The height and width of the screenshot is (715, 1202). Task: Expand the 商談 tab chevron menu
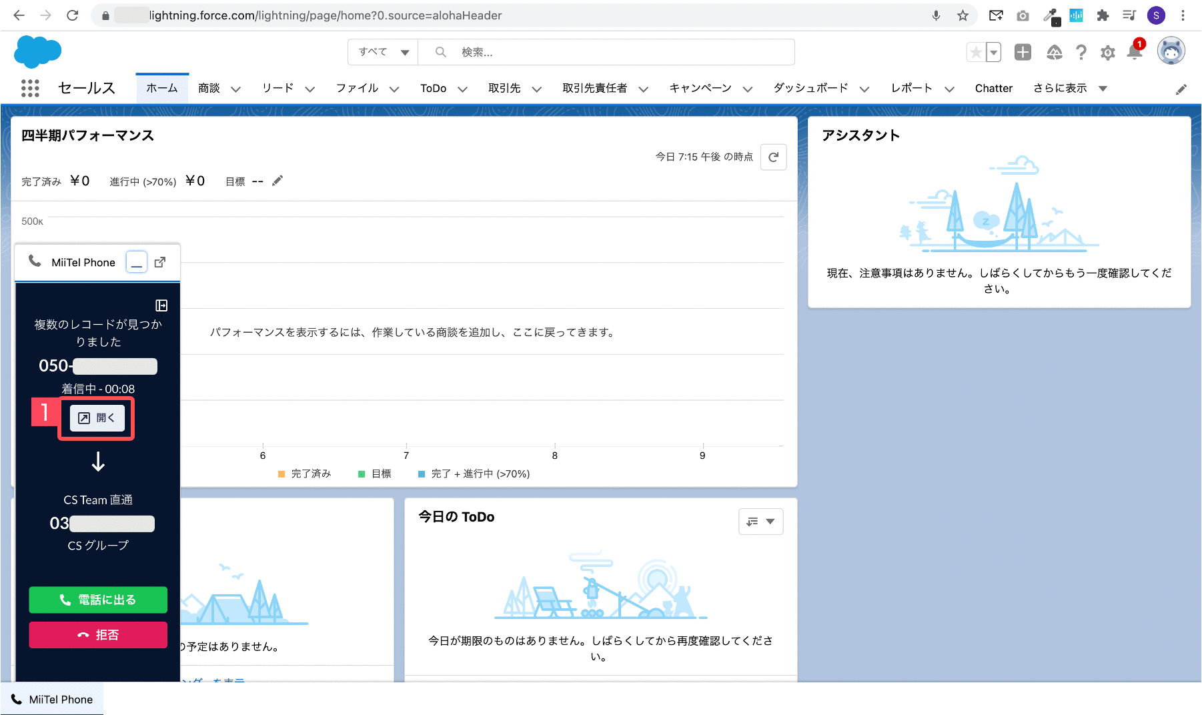[235, 89]
